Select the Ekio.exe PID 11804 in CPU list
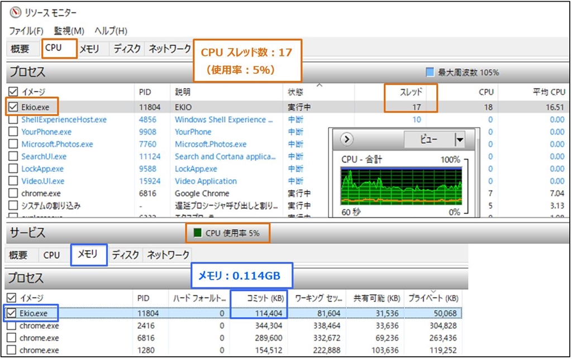Screen dimensions: 572x359 click(x=150, y=107)
